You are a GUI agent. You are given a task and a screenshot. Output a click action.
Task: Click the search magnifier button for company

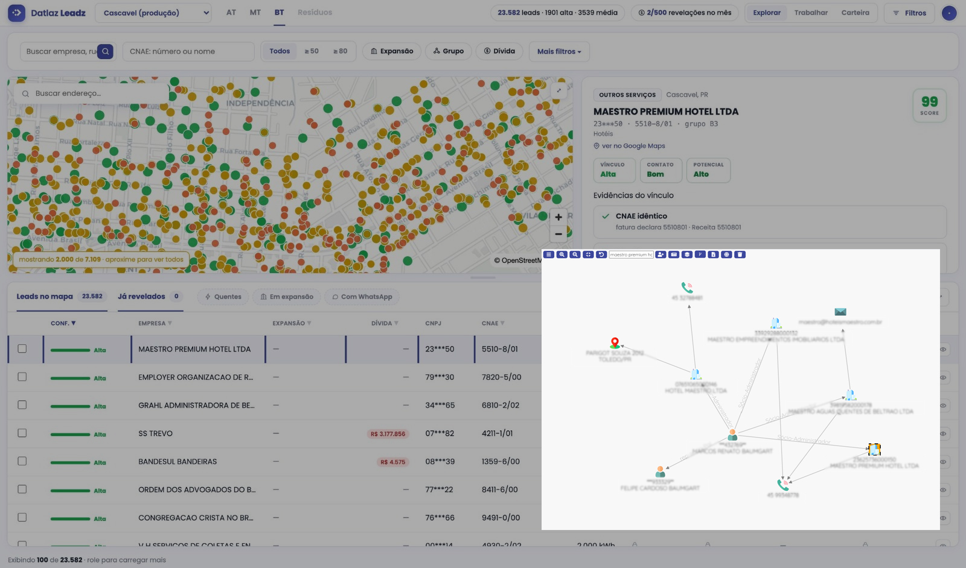click(x=106, y=51)
